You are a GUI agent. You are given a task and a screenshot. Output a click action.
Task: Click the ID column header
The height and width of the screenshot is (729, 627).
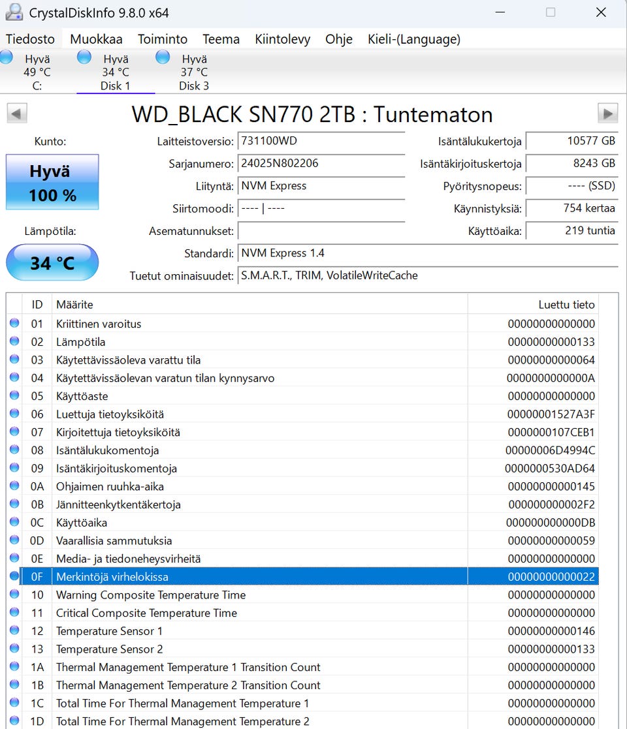37,305
